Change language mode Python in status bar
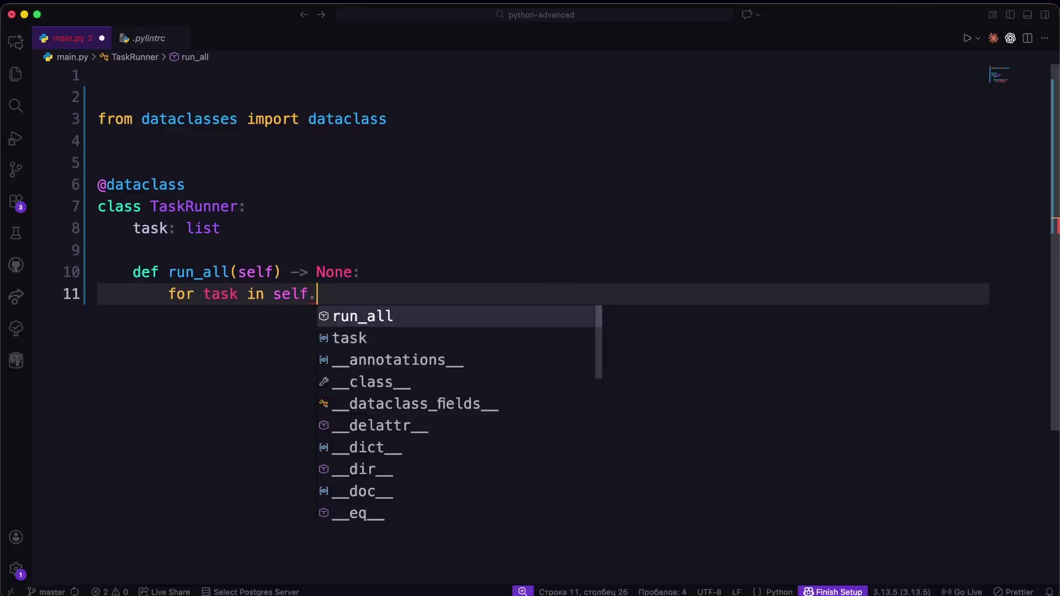 click(x=779, y=591)
